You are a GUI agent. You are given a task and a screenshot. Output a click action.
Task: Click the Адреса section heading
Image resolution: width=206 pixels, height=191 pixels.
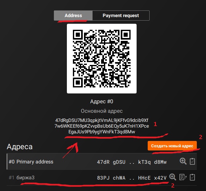pos(20,147)
